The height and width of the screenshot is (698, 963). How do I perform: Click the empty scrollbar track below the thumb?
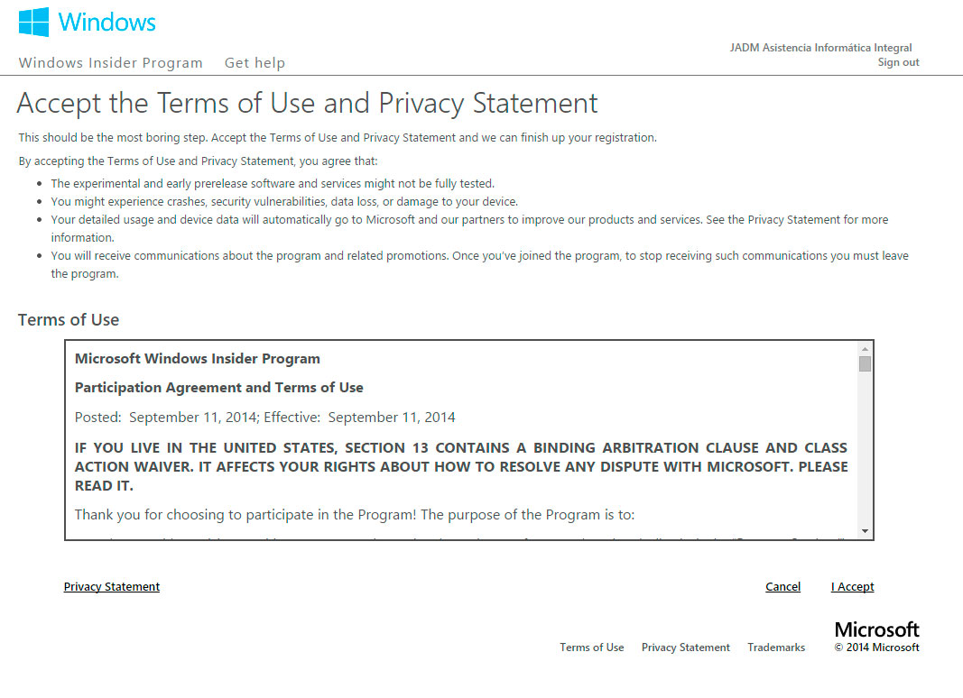tap(865, 451)
